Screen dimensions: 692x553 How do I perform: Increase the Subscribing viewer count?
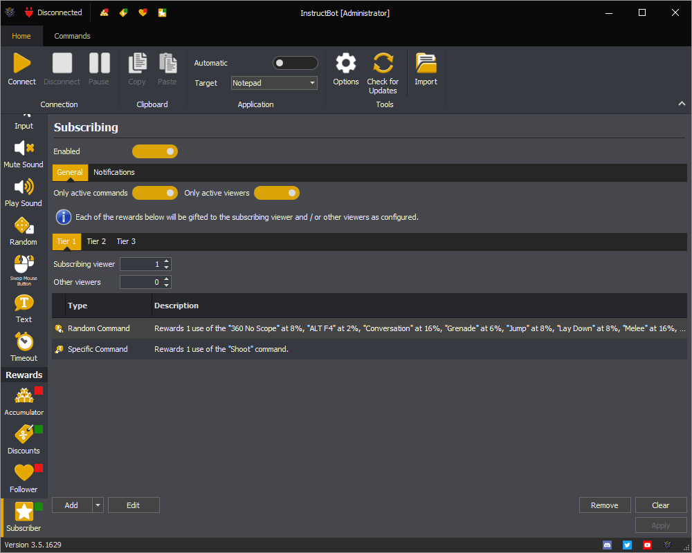166,261
